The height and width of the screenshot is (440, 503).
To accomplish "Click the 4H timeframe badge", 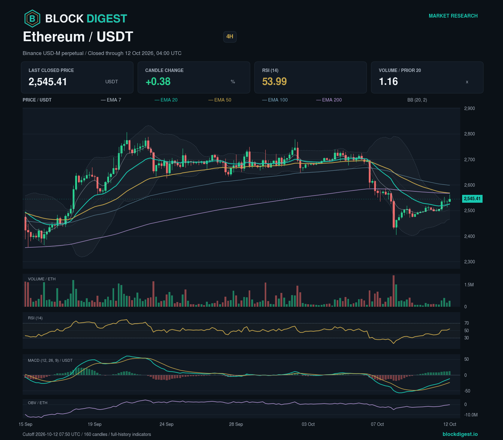I will coord(230,36).
